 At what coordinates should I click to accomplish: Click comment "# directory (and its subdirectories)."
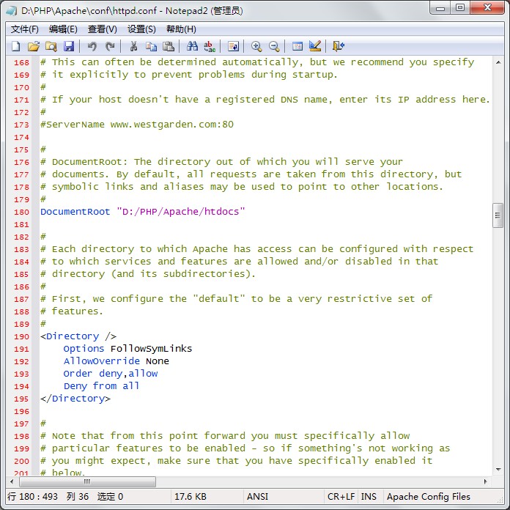pyautogui.click(x=148, y=274)
